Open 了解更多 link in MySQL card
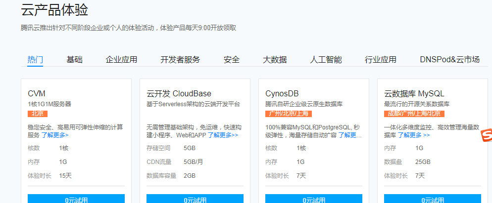Viewport: 492px width, 203px height. pyautogui.click(x=414, y=135)
